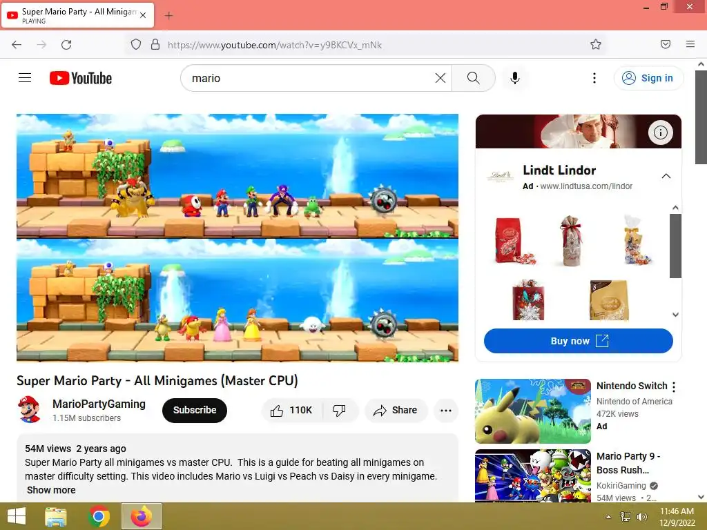Open tracking protection shield icon
707x530 pixels.
(136, 45)
